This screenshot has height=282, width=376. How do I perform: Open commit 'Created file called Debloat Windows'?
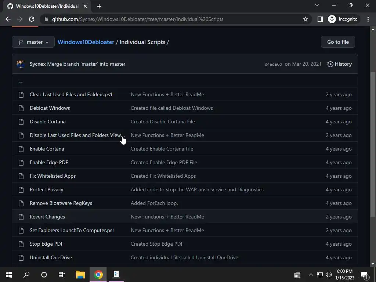[172, 108]
